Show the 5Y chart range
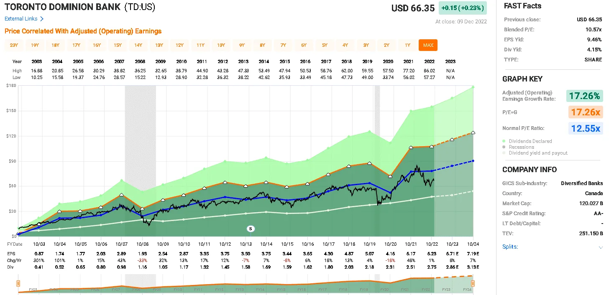The height and width of the screenshot is (295, 609). coord(325,45)
